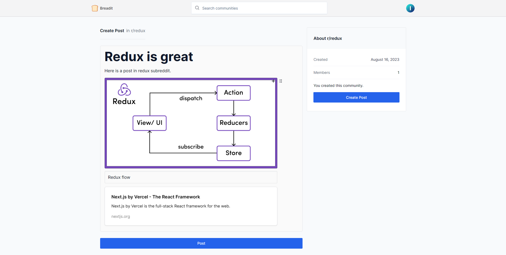The width and height of the screenshot is (506, 255).
Task: Click the 'About r/redux' heading
Action: click(x=328, y=38)
